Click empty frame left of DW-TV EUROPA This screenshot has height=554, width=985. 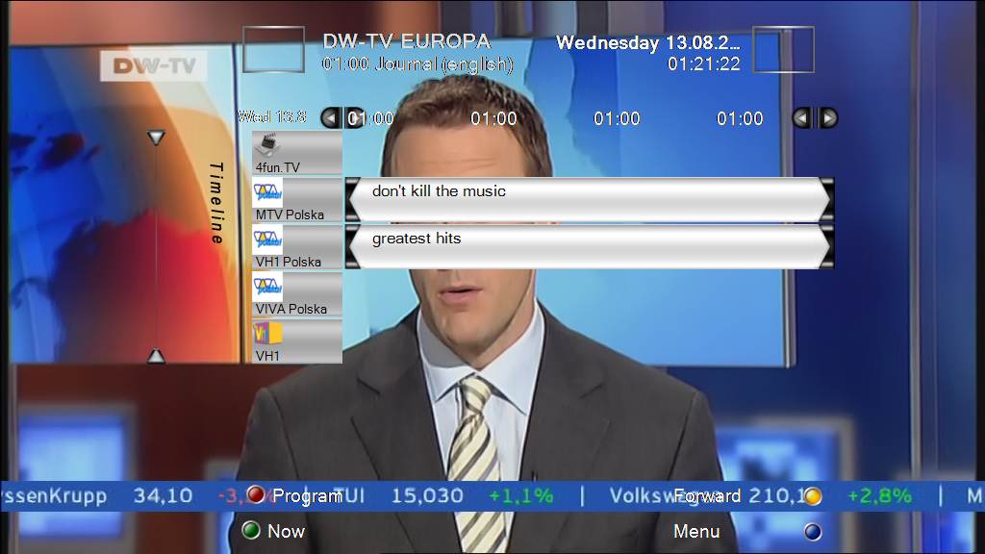[273, 50]
